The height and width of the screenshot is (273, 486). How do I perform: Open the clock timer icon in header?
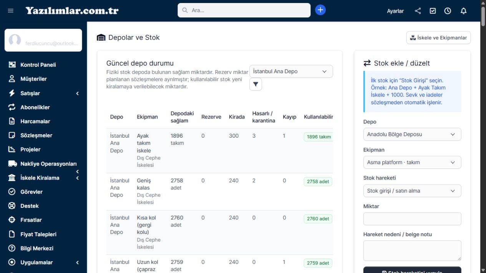[448, 11]
